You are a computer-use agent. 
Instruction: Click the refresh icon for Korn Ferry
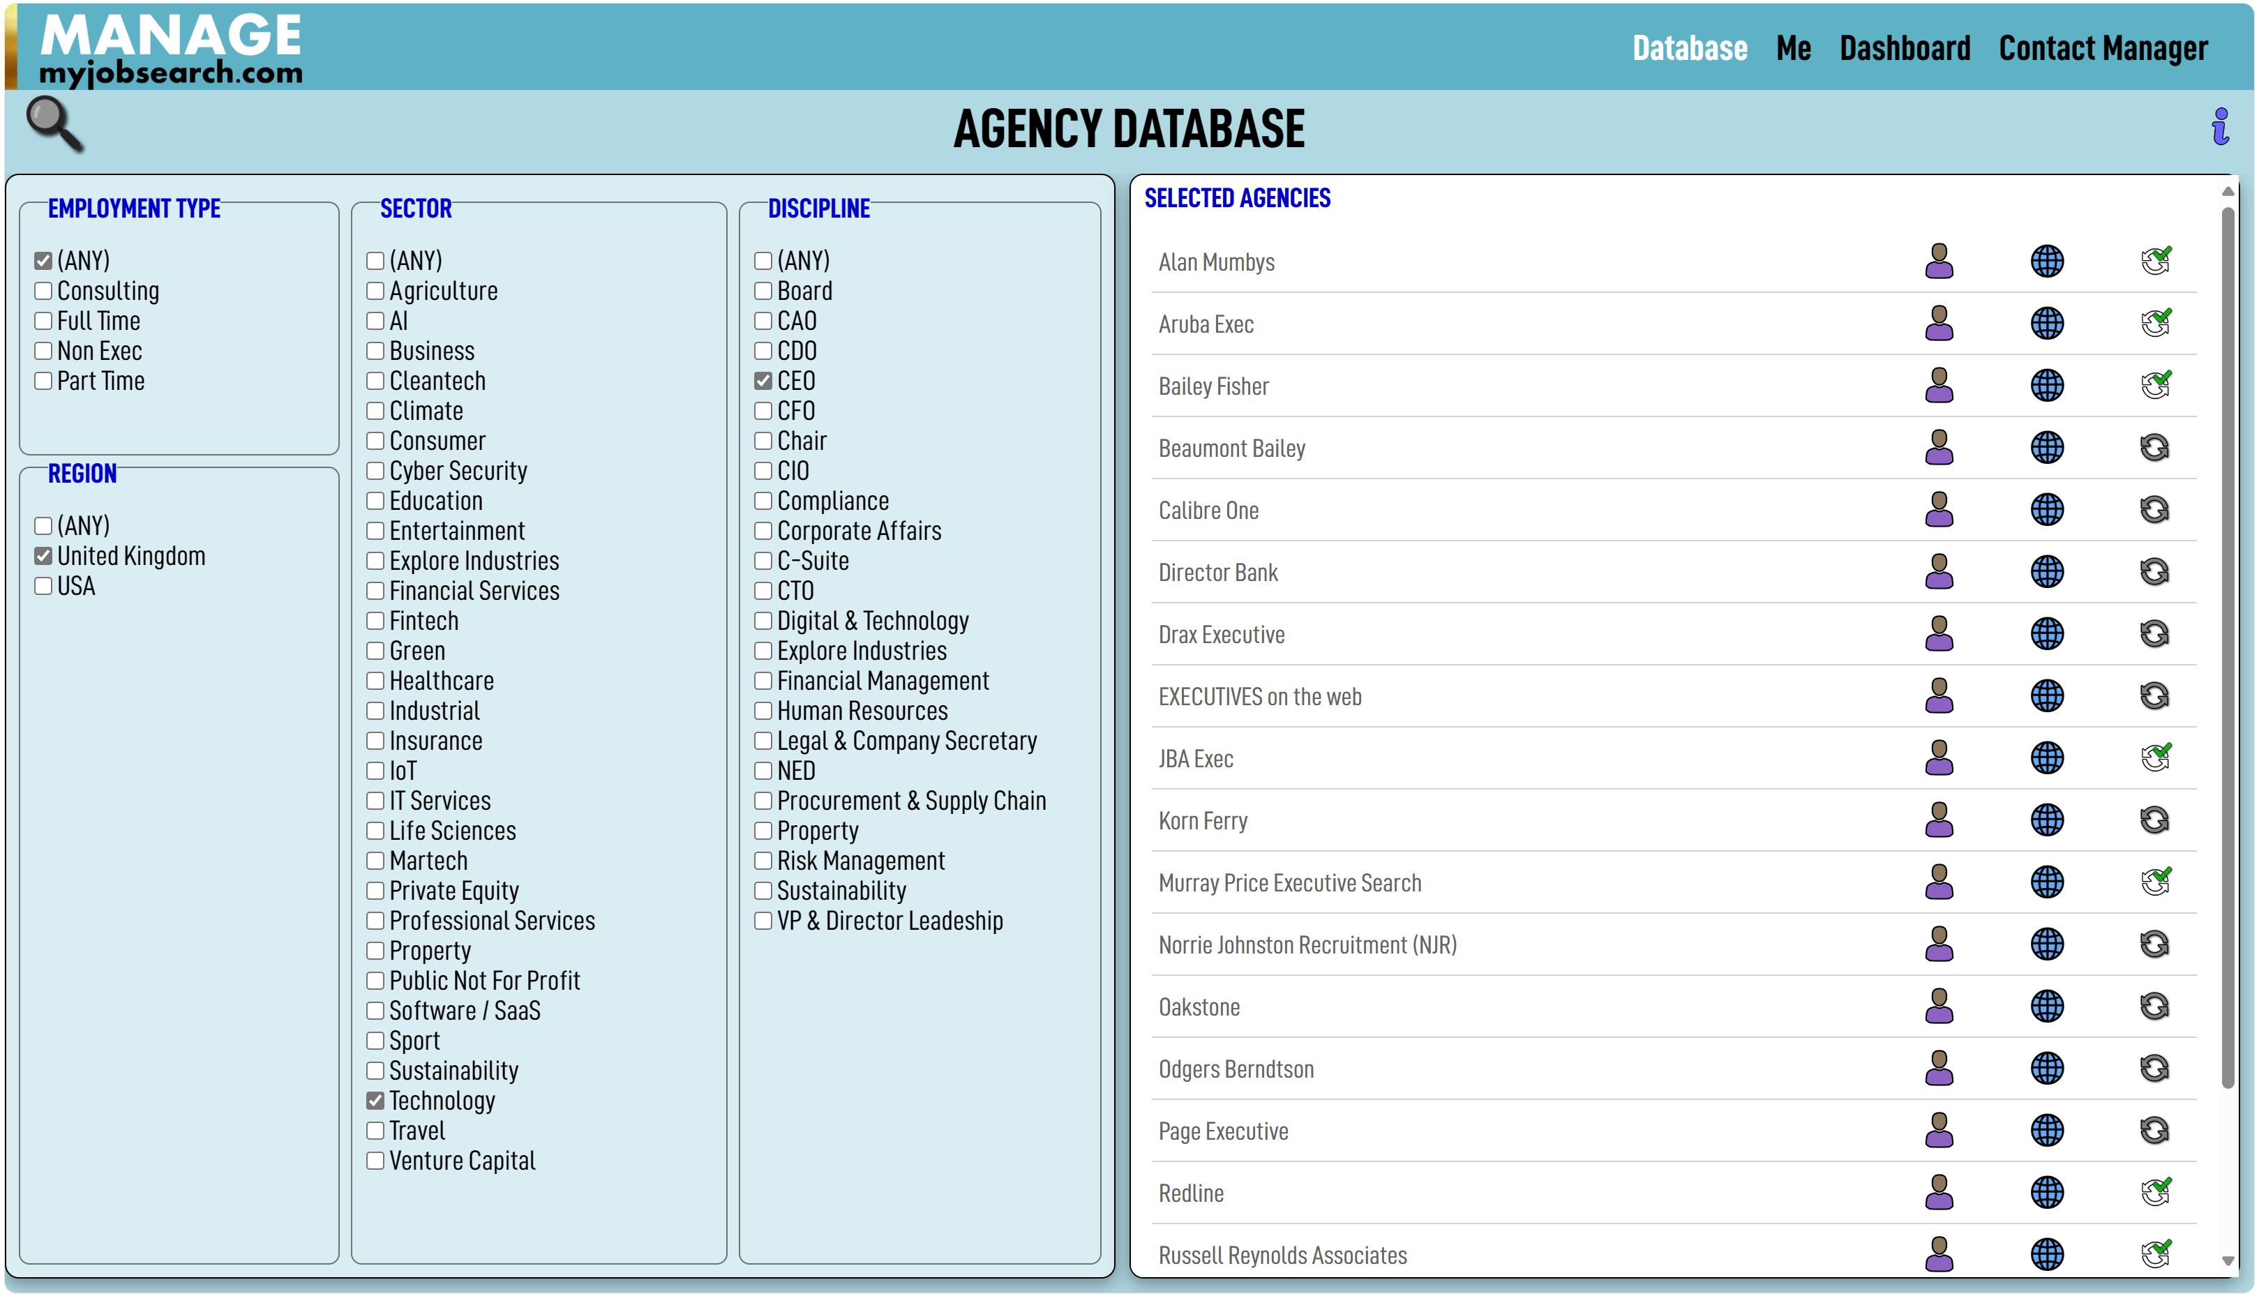click(2154, 821)
